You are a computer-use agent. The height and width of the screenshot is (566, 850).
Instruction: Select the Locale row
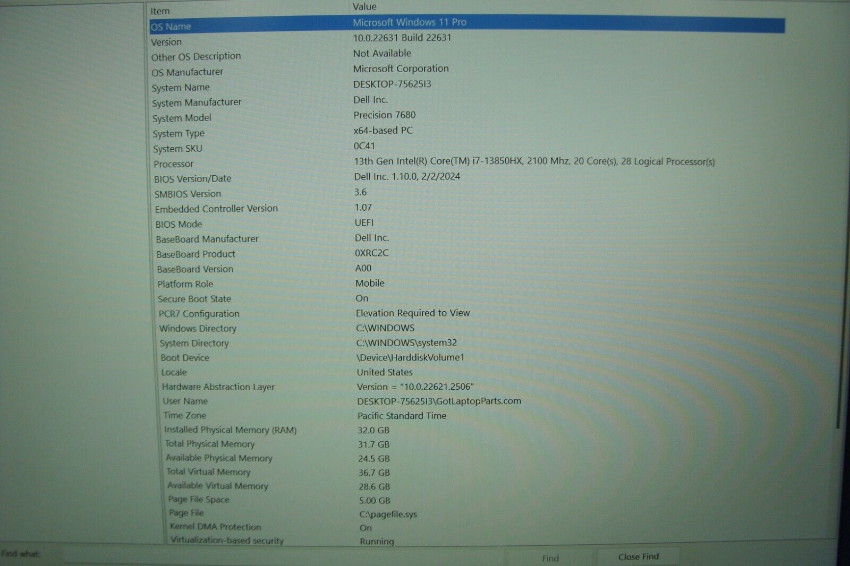[x=174, y=372]
